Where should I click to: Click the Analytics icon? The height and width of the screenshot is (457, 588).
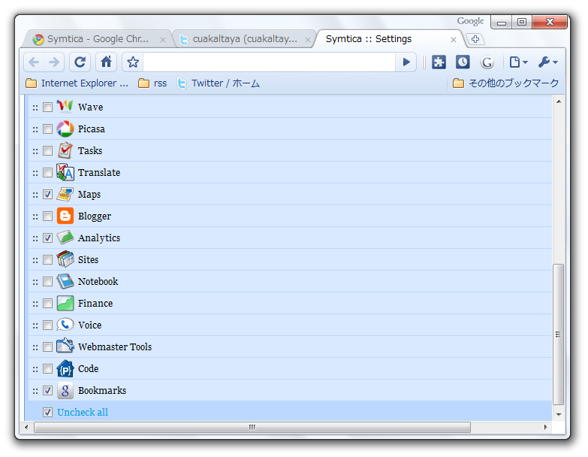coord(65,238)
